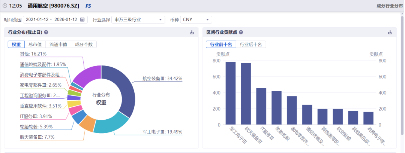Select the 权重 view option
The height and width of the screenshot is (153, 405).
tap(16, 45)
